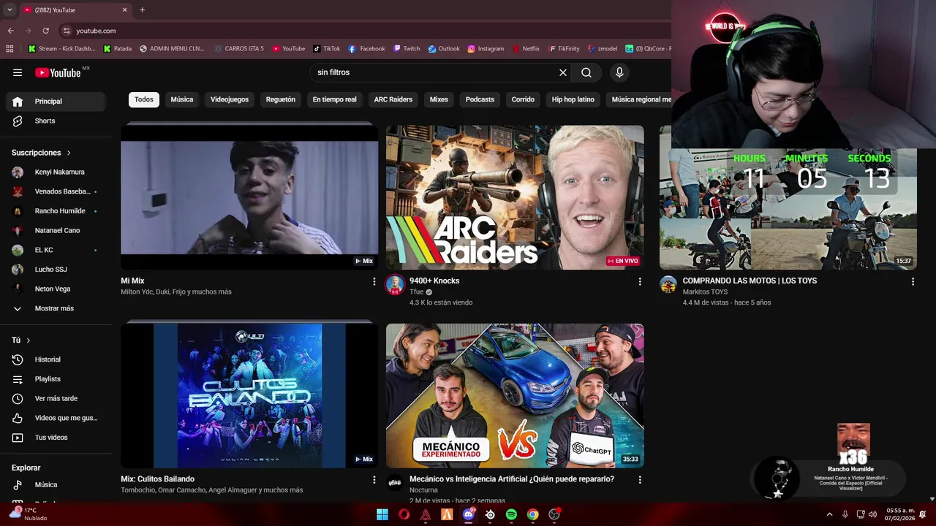
Task: Open more options for 9400+ Knocks stream
Action: [x=640, y=281]
